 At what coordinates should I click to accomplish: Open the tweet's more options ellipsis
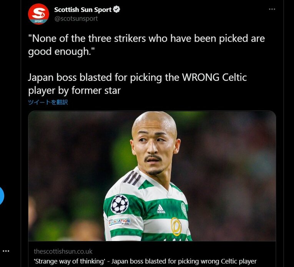click(x=272, y=9)
